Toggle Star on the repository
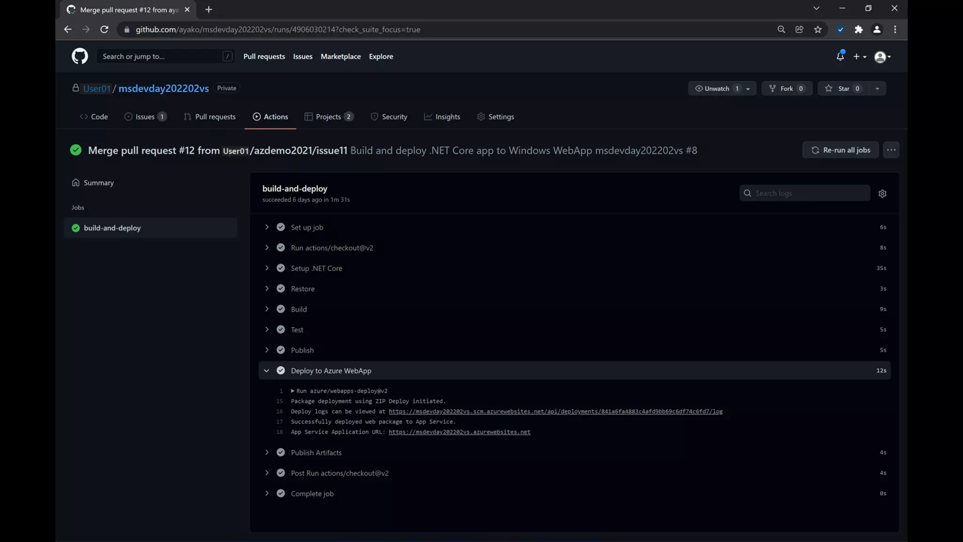This screenshot has width=963, height=542. [844, 88]
